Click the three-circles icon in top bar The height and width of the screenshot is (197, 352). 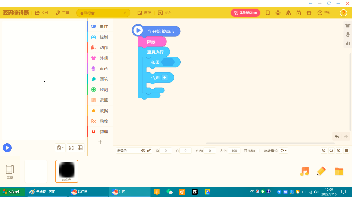(288, 13)
